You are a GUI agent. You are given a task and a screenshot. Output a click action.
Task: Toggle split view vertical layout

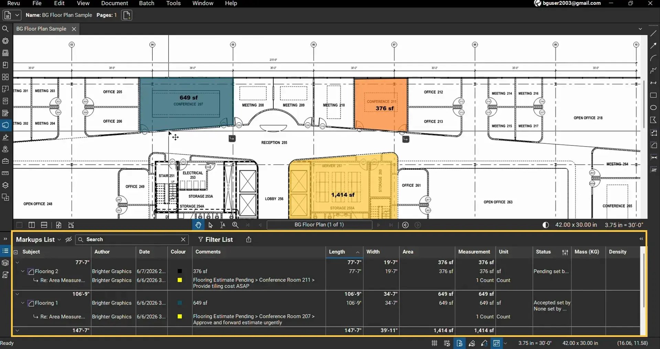(32, 225)
